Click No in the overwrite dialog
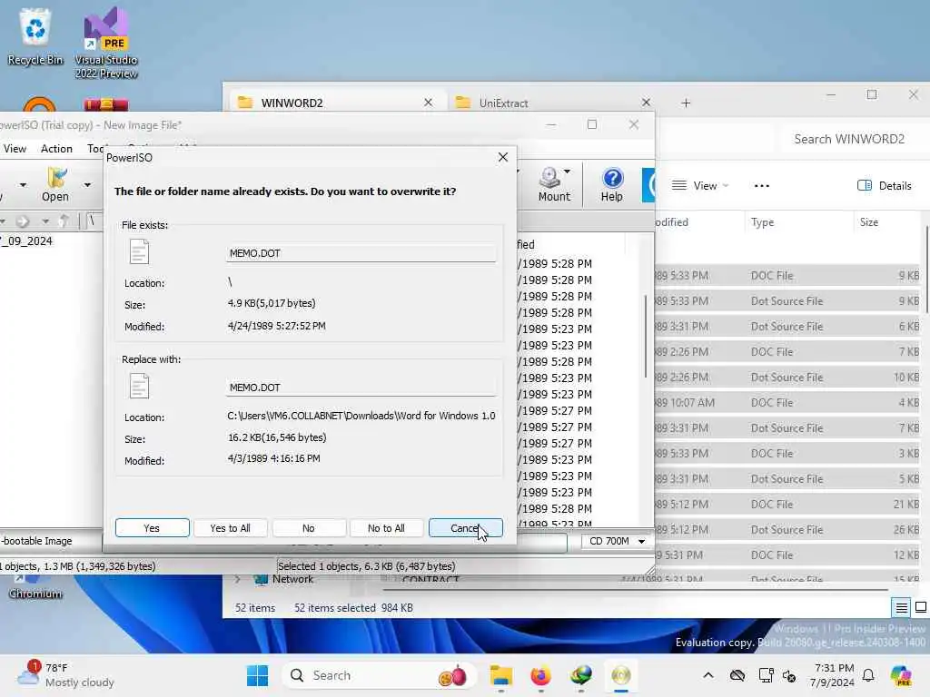 (309, 528)
